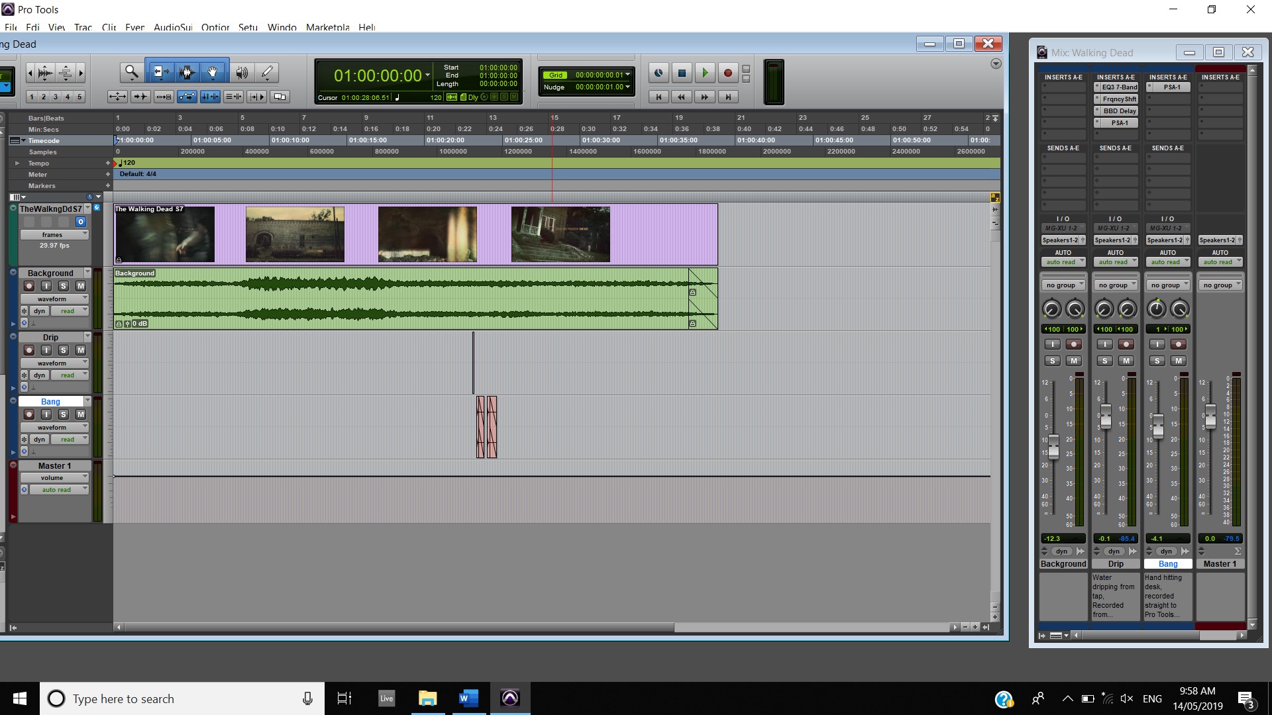
Task: Open the AudioSuite menu
Action: (x=173, y=27)
